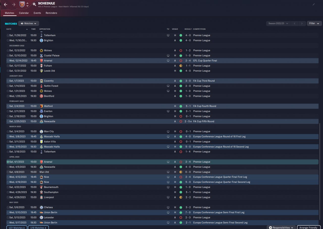323x229 pixels.
Task: Click the Opposition column header
Action: (45, 29)
